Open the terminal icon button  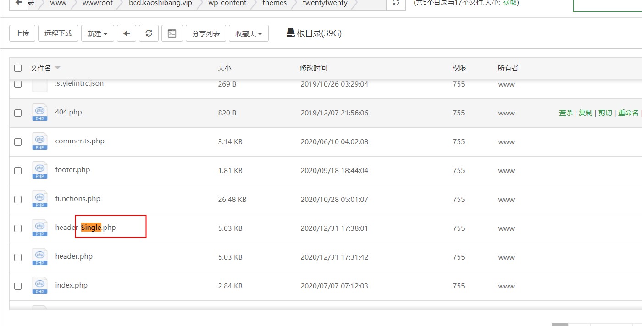[172, 33]
